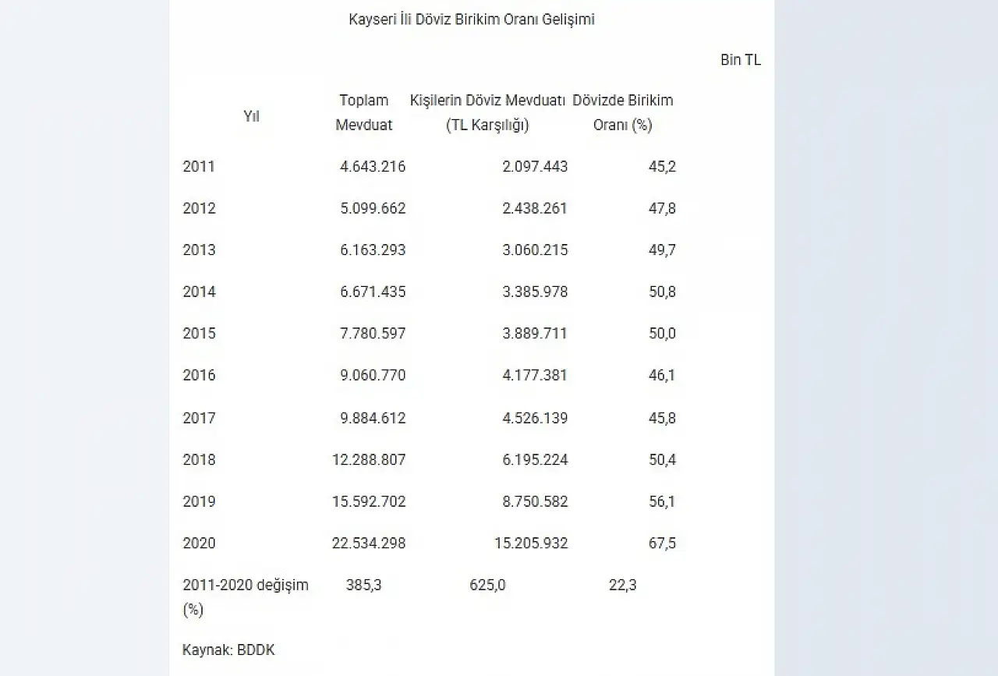Viewport: 998px width, 676px height.
Task: Click the '2011-2020 değişim (%)' row label
Action: click(x=245, y=596)
